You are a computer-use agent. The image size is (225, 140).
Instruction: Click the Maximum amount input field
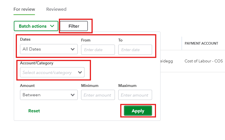tap(135, 95)
